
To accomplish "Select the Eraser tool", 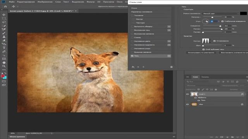I will (4, 41).
